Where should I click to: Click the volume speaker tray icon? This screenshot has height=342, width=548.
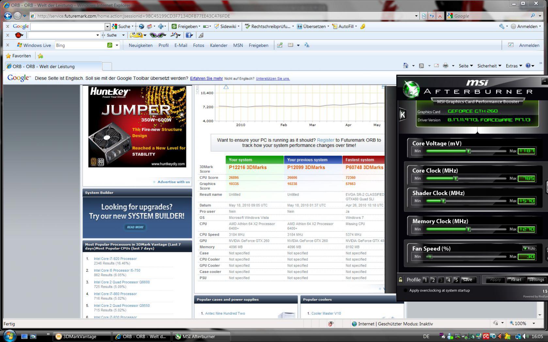point(525,336)
